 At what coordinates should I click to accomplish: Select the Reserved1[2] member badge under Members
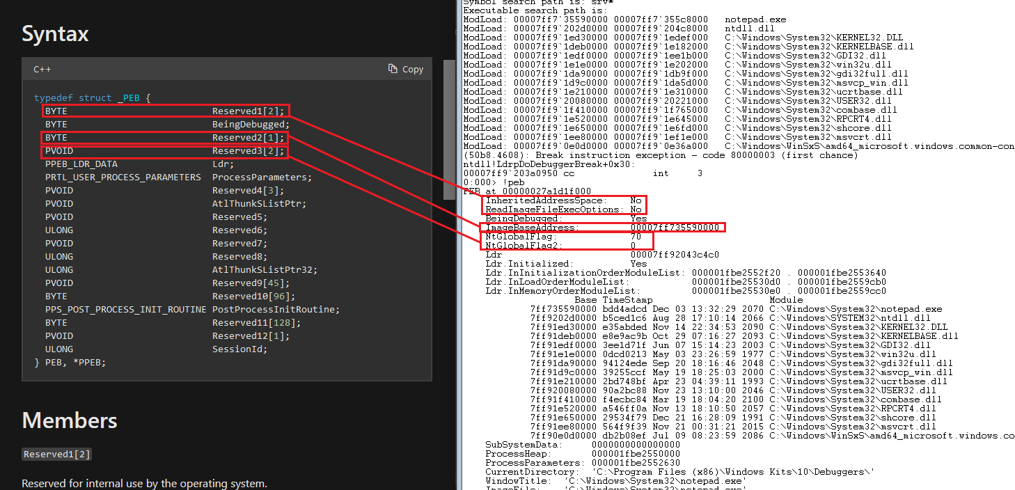[x=56, y=455]
